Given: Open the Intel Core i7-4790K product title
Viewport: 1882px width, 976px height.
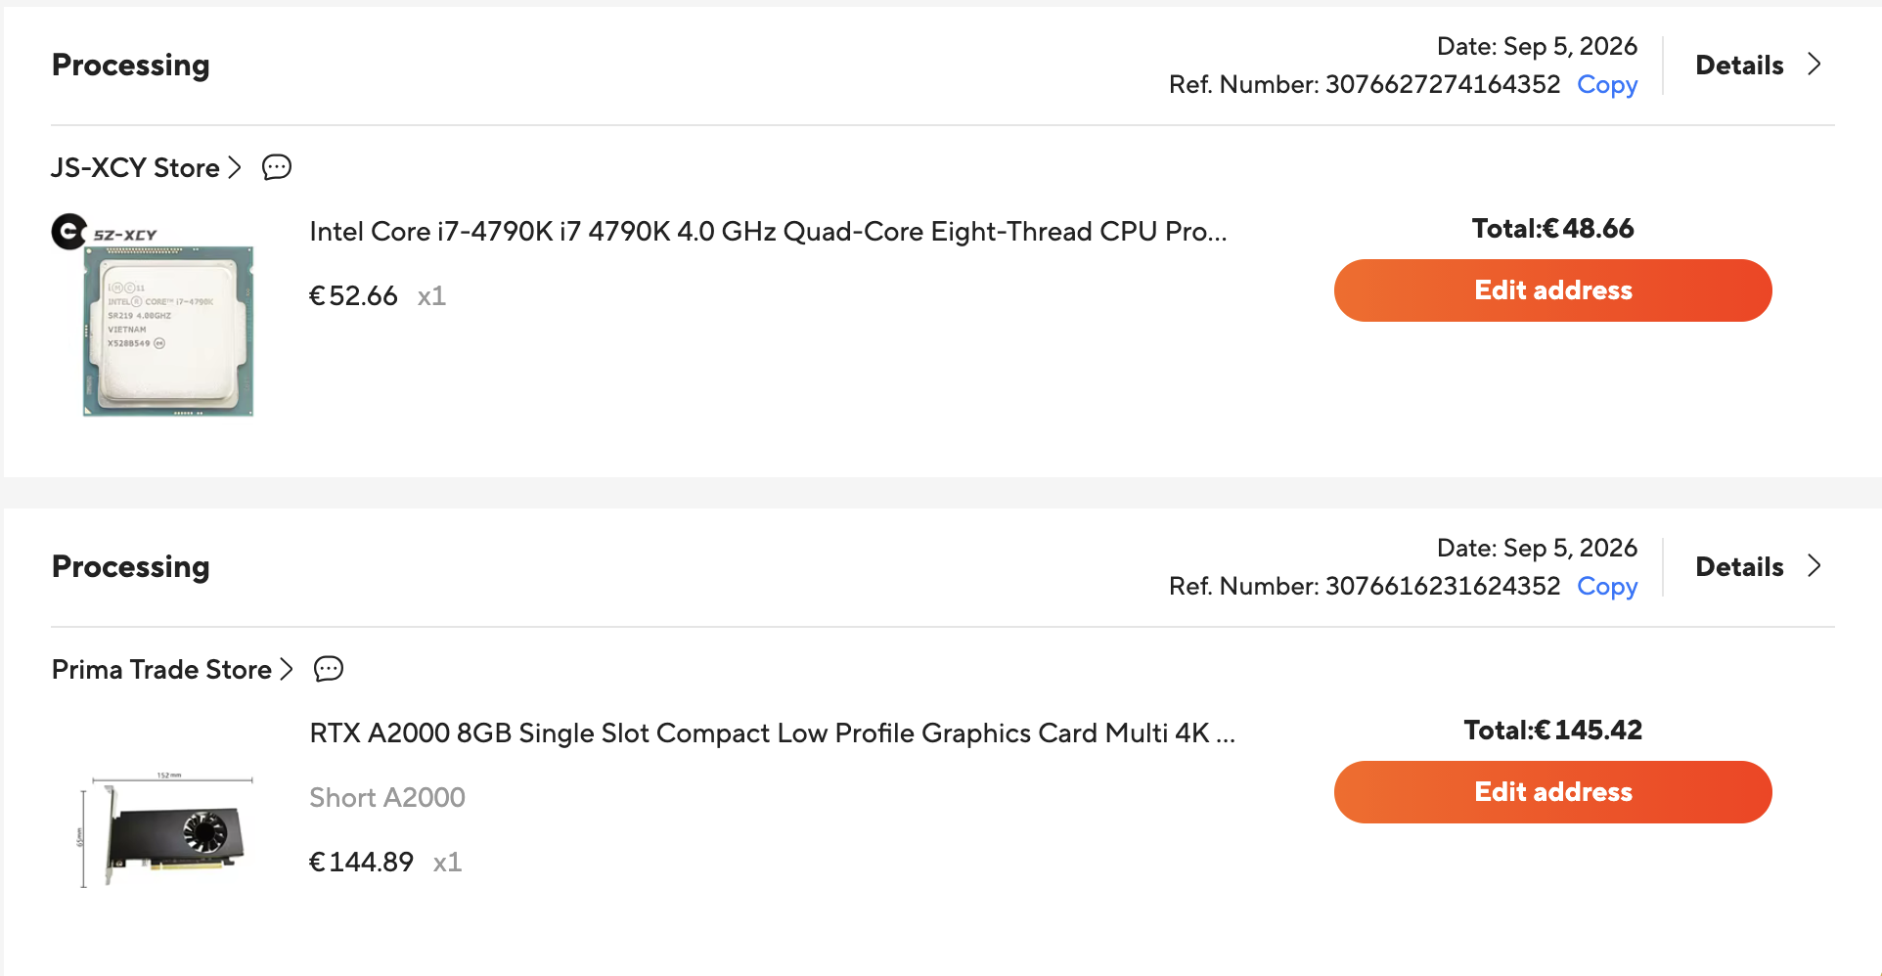Looking at the screenshot, I should coord(768,232).
